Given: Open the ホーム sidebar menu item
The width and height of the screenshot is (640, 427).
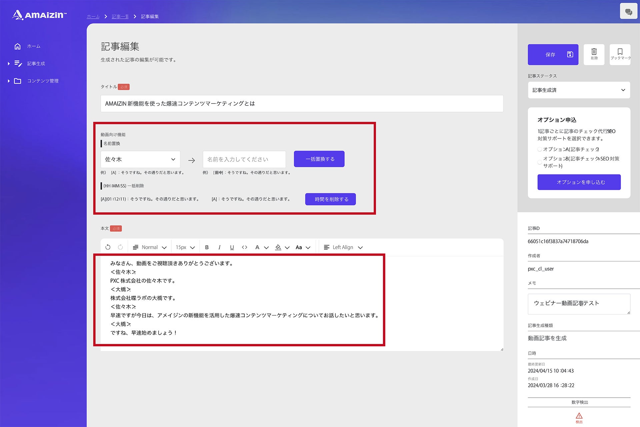Looking at the screenshot, I should pos(33,46).
